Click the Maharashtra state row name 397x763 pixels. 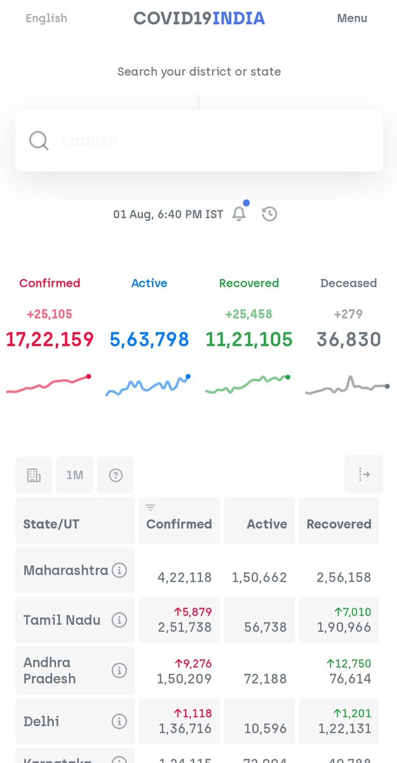65,570
